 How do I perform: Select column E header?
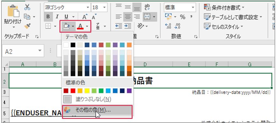(189, 64)
